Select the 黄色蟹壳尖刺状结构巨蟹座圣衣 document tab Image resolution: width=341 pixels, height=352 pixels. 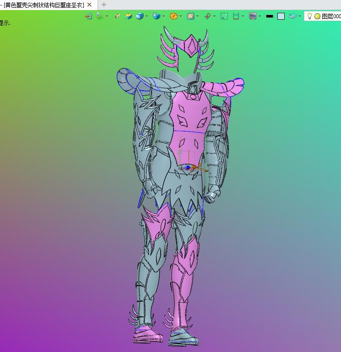[44, 5]
